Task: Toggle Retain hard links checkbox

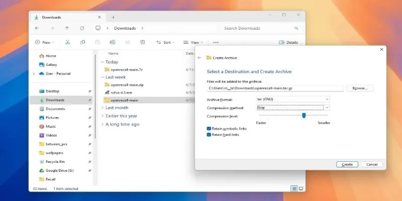Action: coord(209,135)
